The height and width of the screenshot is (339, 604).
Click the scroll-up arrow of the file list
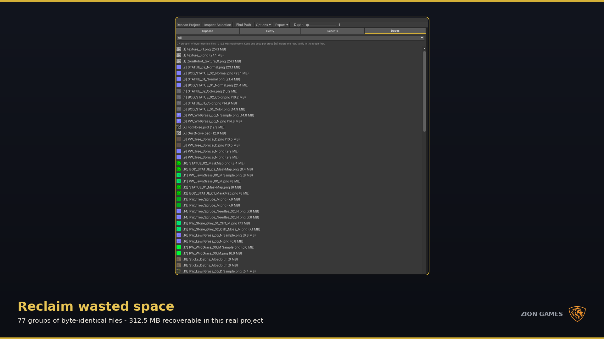424,49
